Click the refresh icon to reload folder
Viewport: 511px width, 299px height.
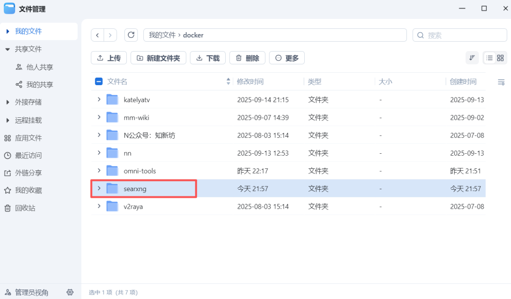click(x=131, y=35)
